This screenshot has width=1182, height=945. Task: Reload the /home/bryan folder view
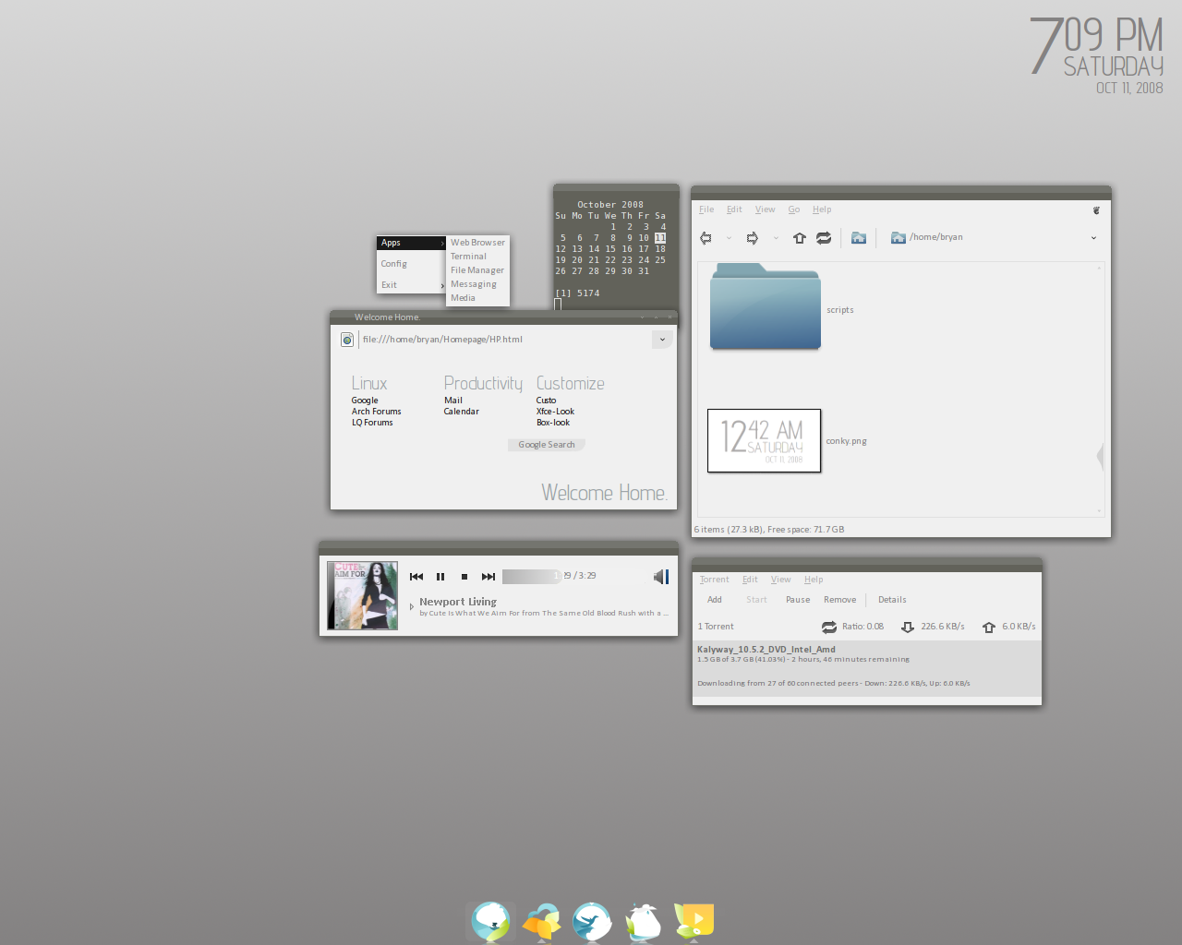(824, 238)
